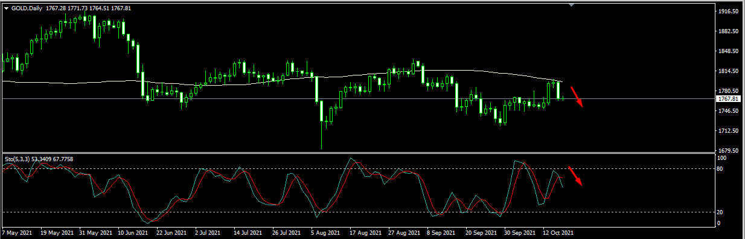Click price scale value 1882.50
745x239 pixels.
click(729, 31)
